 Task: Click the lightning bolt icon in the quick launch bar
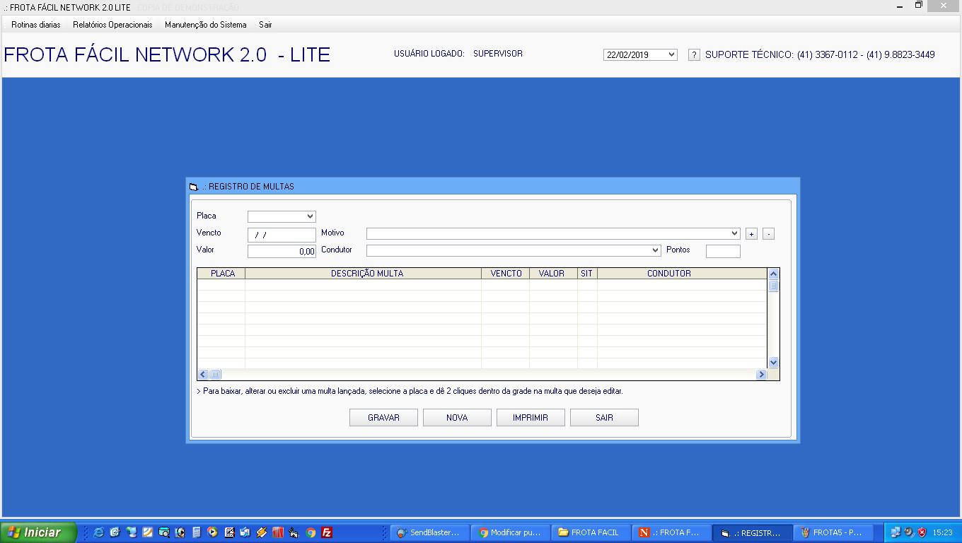261,532
